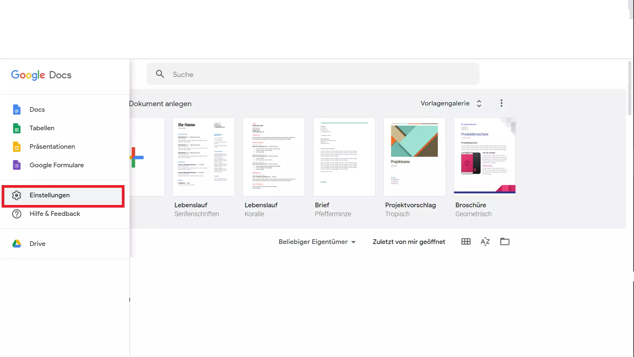Screen dimensions: 634x357
Task: Click the grid view toggle icon
Action: [466, 242]
